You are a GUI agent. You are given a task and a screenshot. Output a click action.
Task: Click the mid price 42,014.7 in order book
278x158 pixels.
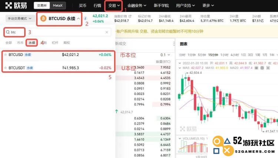coord(126,112)
